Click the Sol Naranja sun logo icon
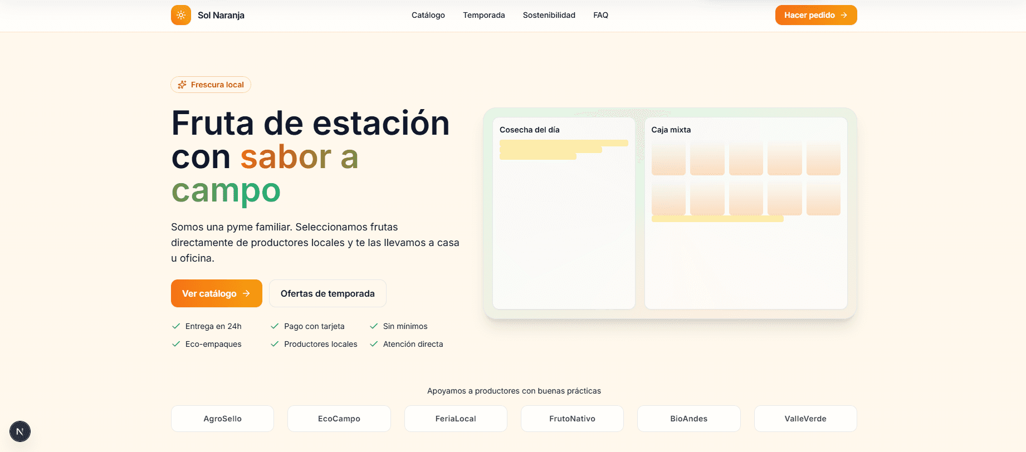1026x452 pixels. coord(181,15)
